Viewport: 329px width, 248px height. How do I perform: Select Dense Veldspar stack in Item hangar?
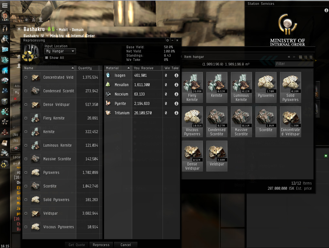192,156
